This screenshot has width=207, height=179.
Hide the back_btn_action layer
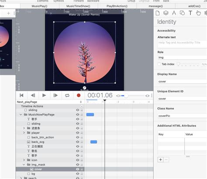coord(78,137)
